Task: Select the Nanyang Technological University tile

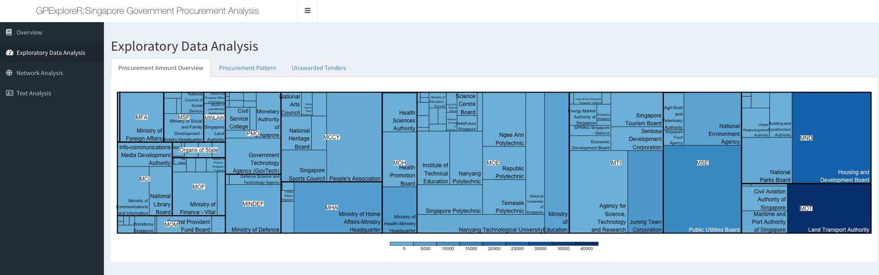Action: [480, 224]
